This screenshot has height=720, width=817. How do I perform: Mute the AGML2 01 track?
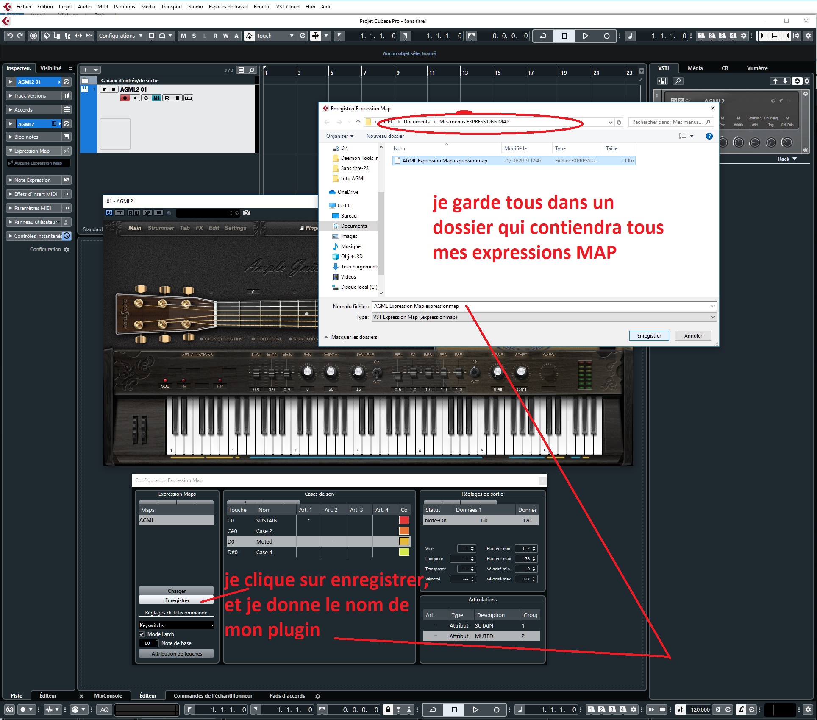point(104,89)
